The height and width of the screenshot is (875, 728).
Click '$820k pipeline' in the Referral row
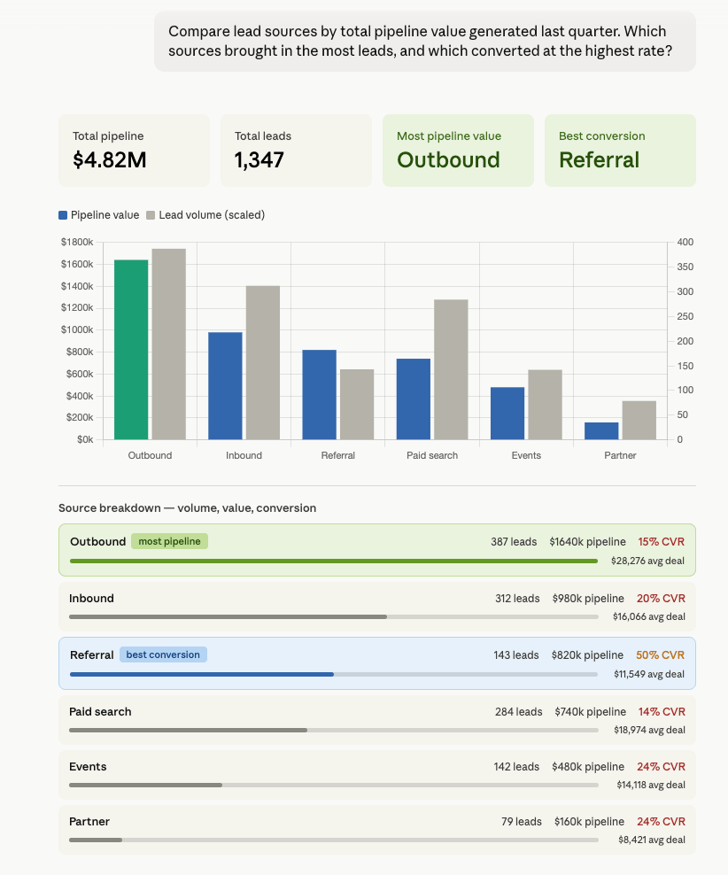(x=587, y=655)
